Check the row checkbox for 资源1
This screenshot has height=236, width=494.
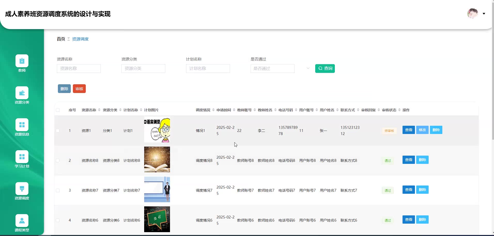click(x=58, y=131)
